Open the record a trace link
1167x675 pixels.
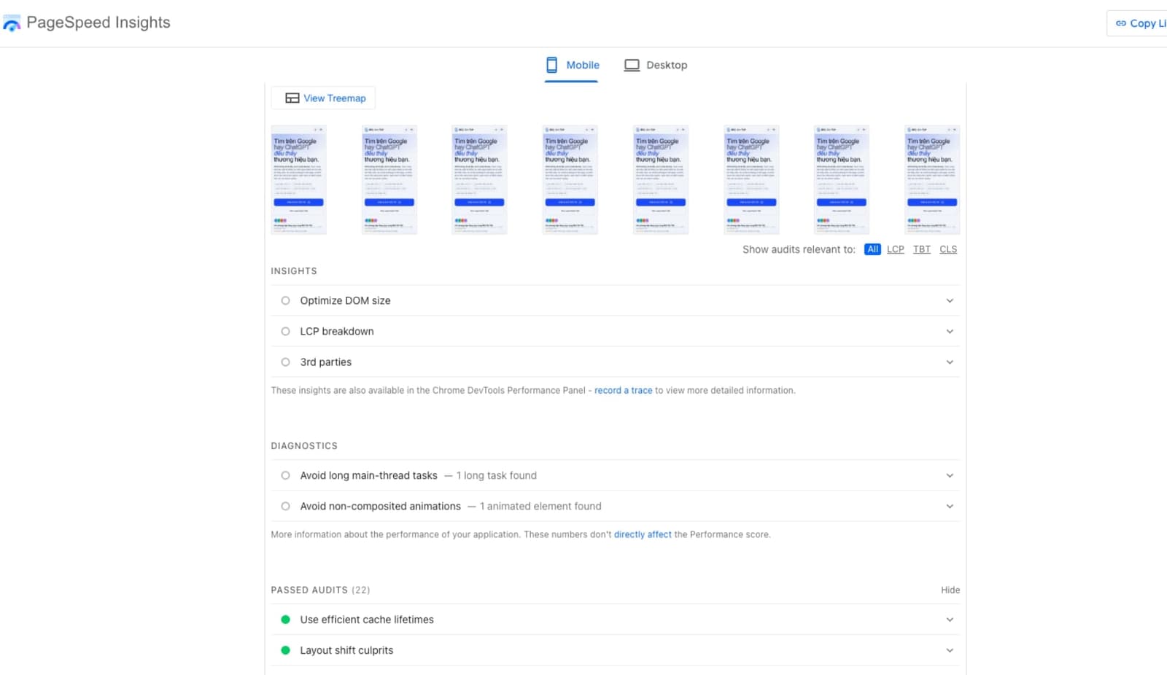pos(623,391)
